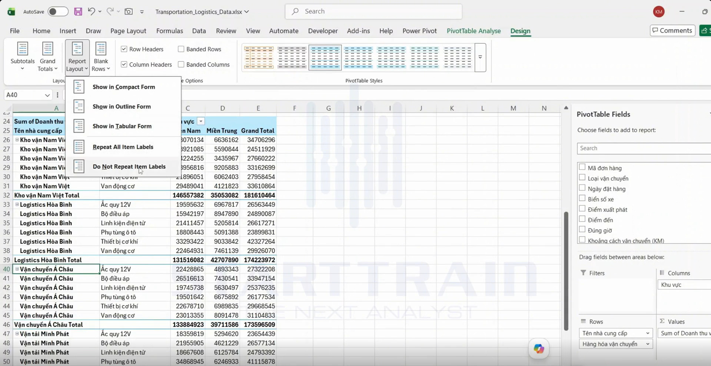Open the Power Pivot tab
This screenshot has width=711, height=366.
pyautogui.click(x=419, y=31)
